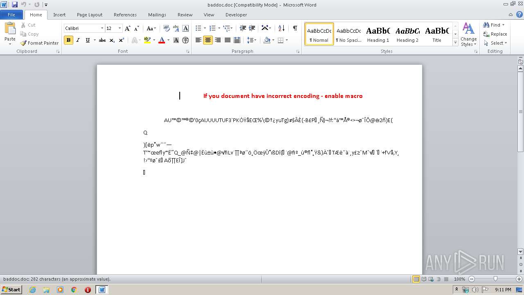This screenshot has height=295, width=524.
Task: Open the Windows Start button
Action: point(11,290)
